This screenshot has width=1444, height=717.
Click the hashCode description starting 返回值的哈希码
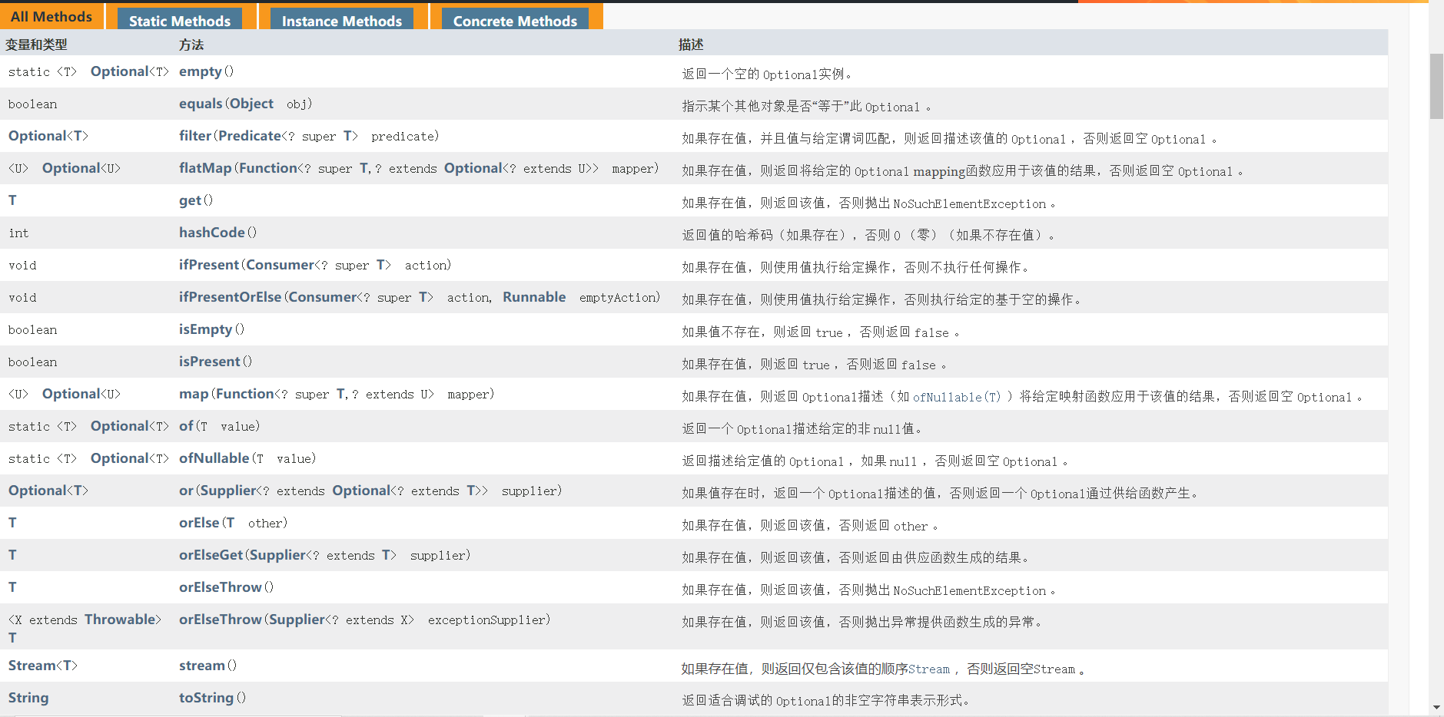pyautogui.click(x=868, y=236)
